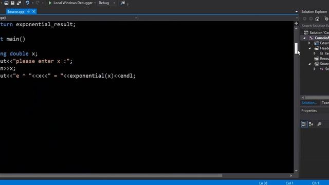Screen dimensions: 329x185
Task: Click Solution Explorer Forward navigation icon
Action: (310, 19)
